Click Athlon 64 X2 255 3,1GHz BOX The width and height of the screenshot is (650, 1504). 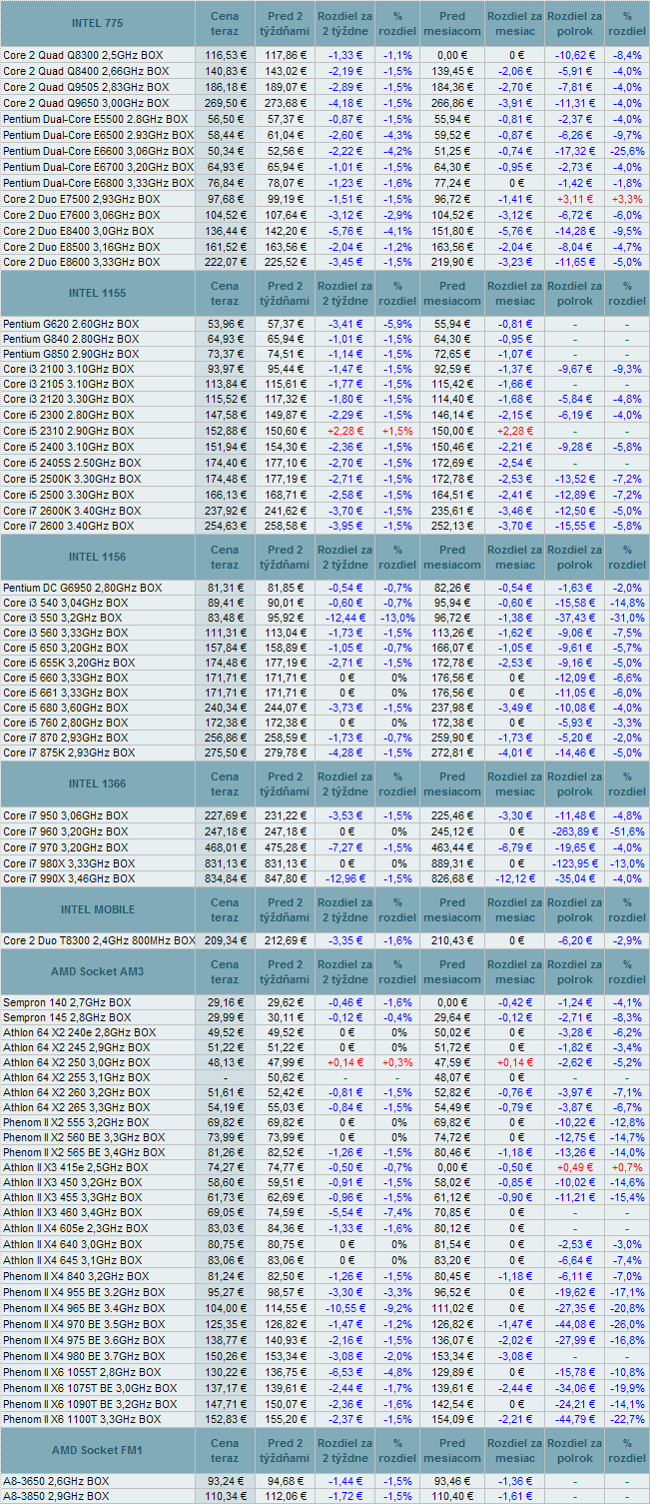coord(76,1078)
